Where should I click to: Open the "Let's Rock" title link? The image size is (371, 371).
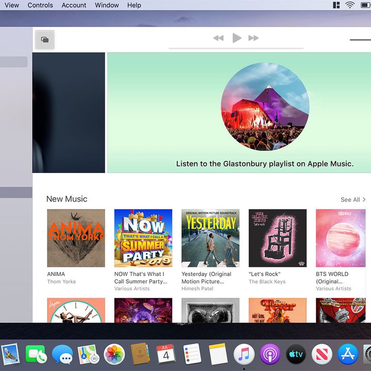(264, 274)
